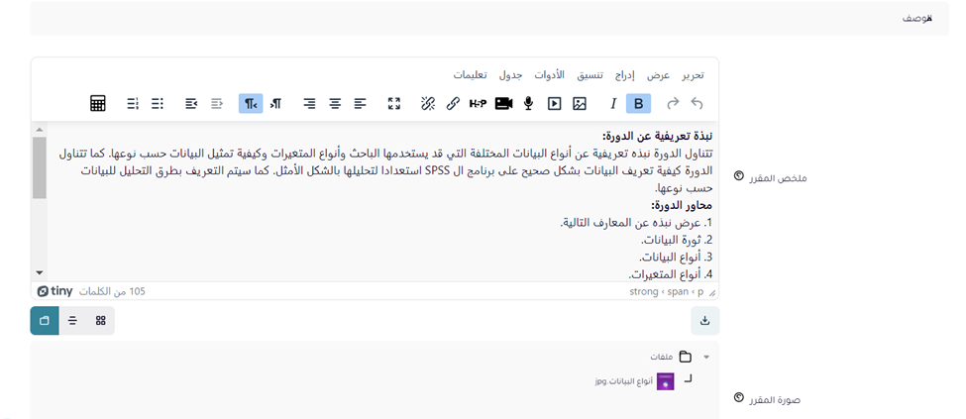Click the multimedia play icon
The height and width of the screenshot is (419, 966).
pos(554,104)
